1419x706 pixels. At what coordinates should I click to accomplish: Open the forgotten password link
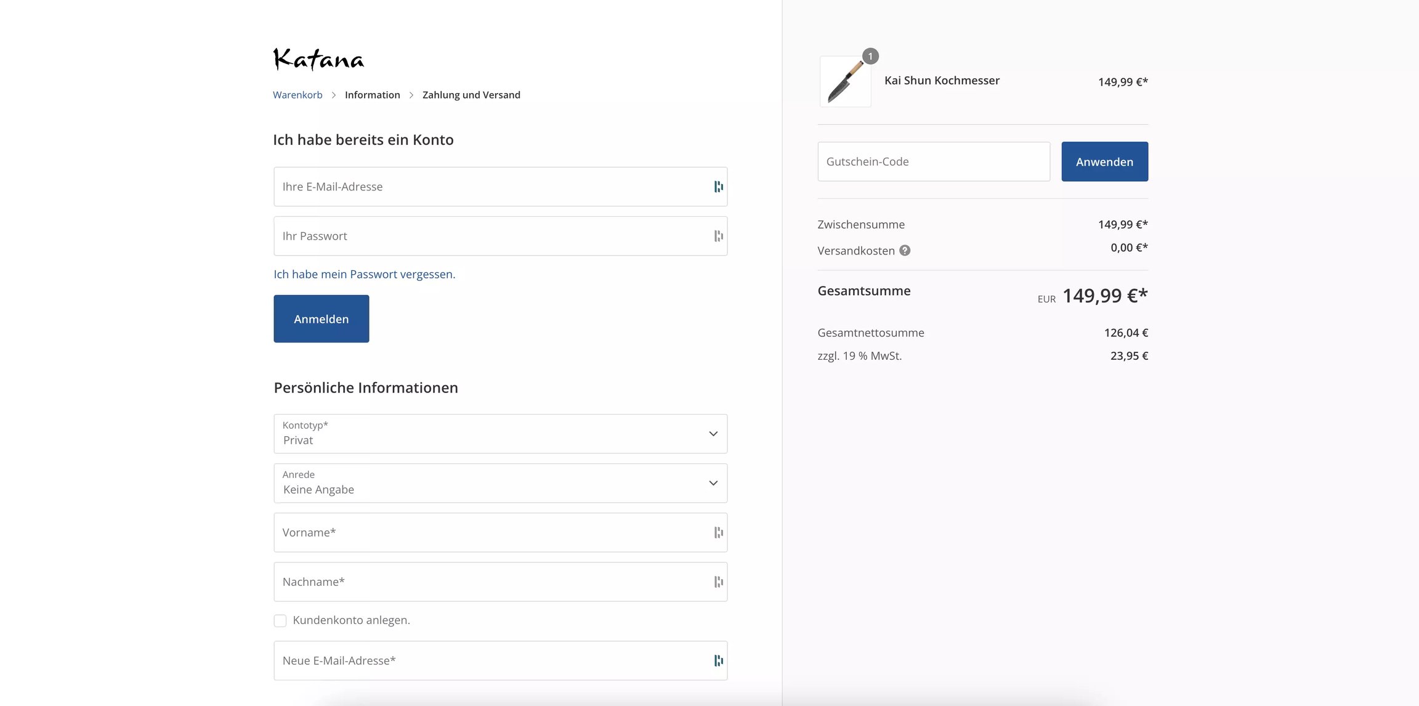[x=365, y=274]
